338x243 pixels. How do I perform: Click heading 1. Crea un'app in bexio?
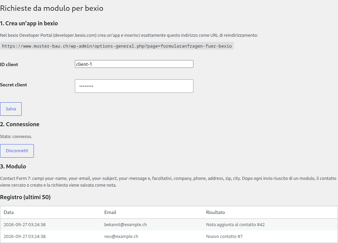[29, 23]
